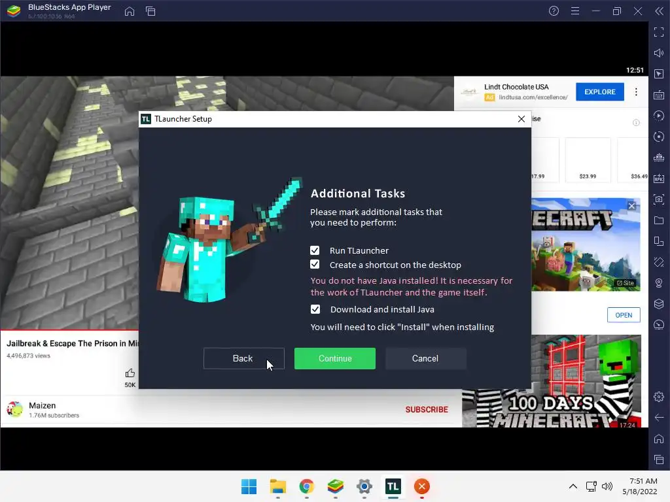Click the rotate screen icon in sidebar
The image size is (670, 502).
[x=658, y=241]
